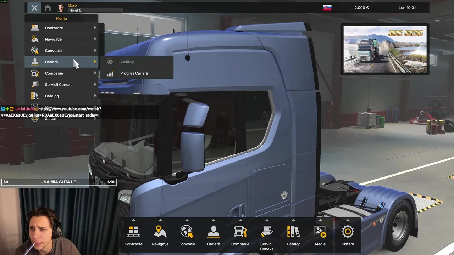Expand the Convoaie submenu arrow
The height and width of the screenshot is (255, 454).
tap(95, 50)
